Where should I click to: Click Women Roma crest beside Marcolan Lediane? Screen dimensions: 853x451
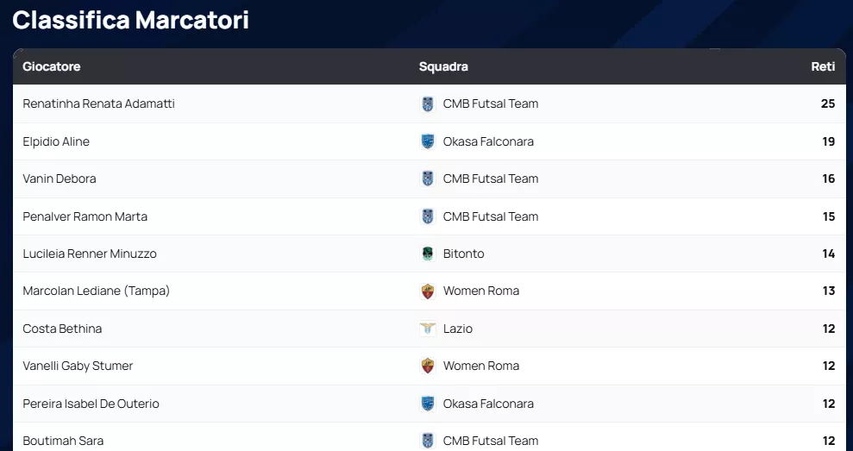(x=428, y=291)
